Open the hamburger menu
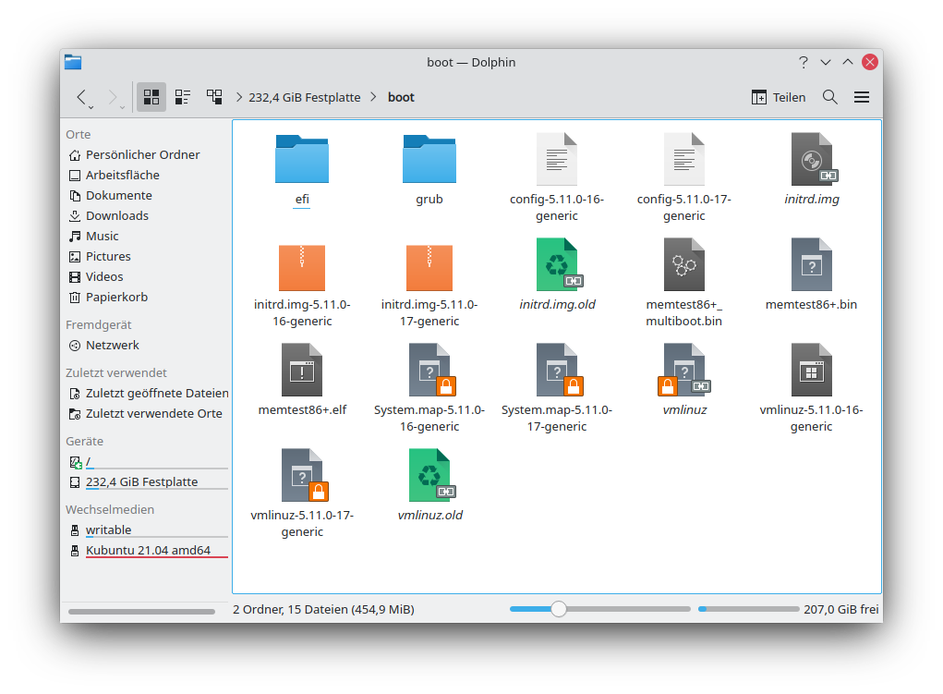Screen dimensions: 943x694 [x=861, y=97]
